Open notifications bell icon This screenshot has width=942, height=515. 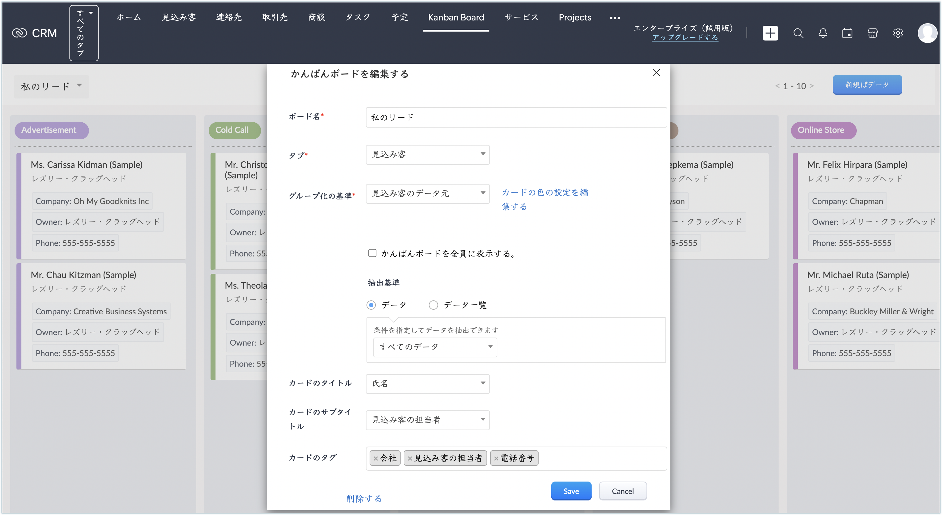tap(823, 33)
